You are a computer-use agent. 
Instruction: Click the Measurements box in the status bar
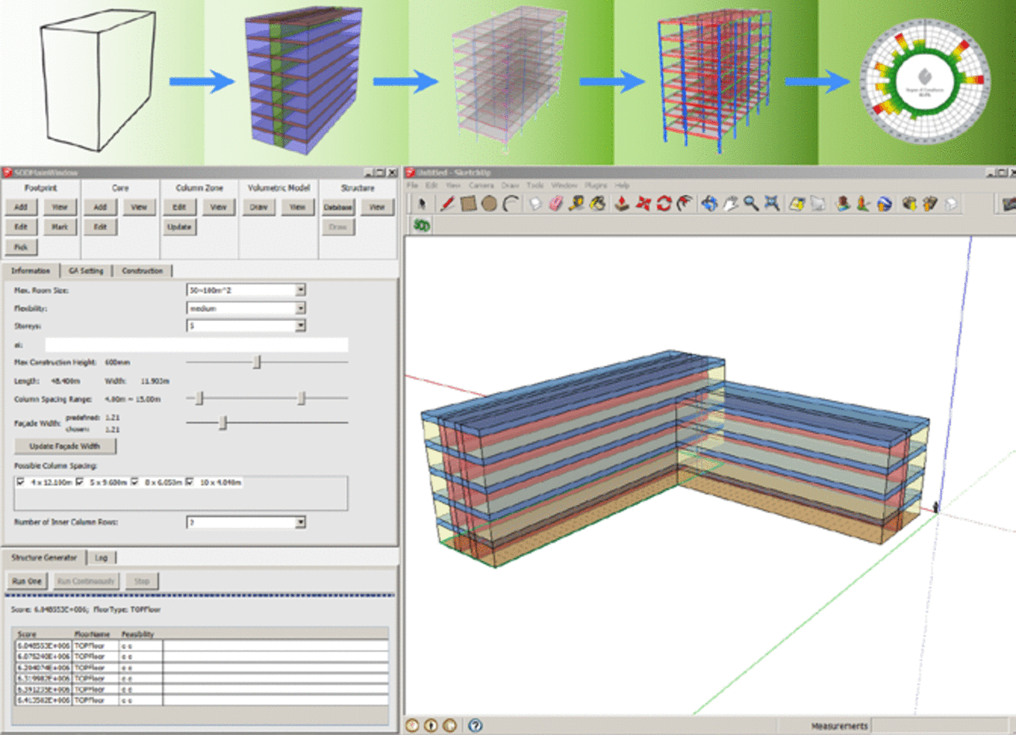(x=942, y=726)
